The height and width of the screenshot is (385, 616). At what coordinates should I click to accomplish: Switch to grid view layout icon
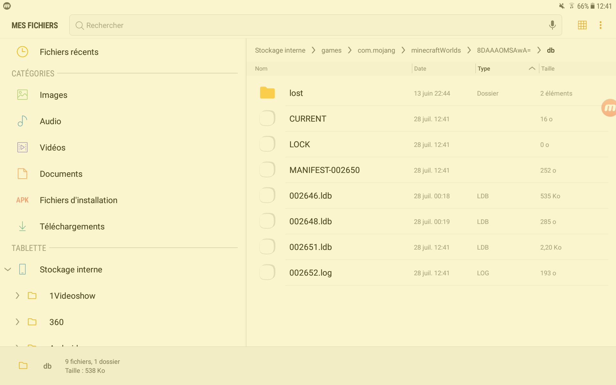[x=582, y=25]
